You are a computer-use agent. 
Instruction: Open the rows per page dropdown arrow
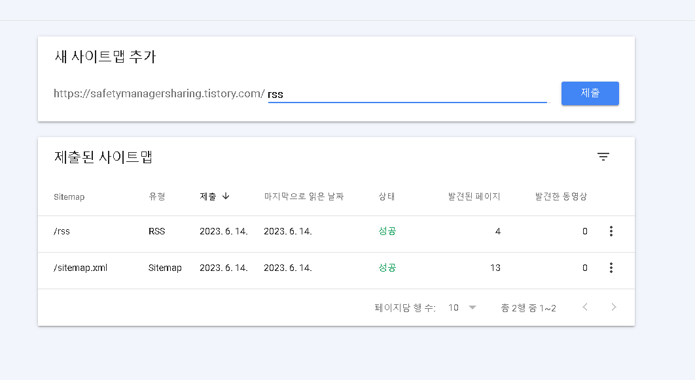pyautogui.click(x=472, y=307)
